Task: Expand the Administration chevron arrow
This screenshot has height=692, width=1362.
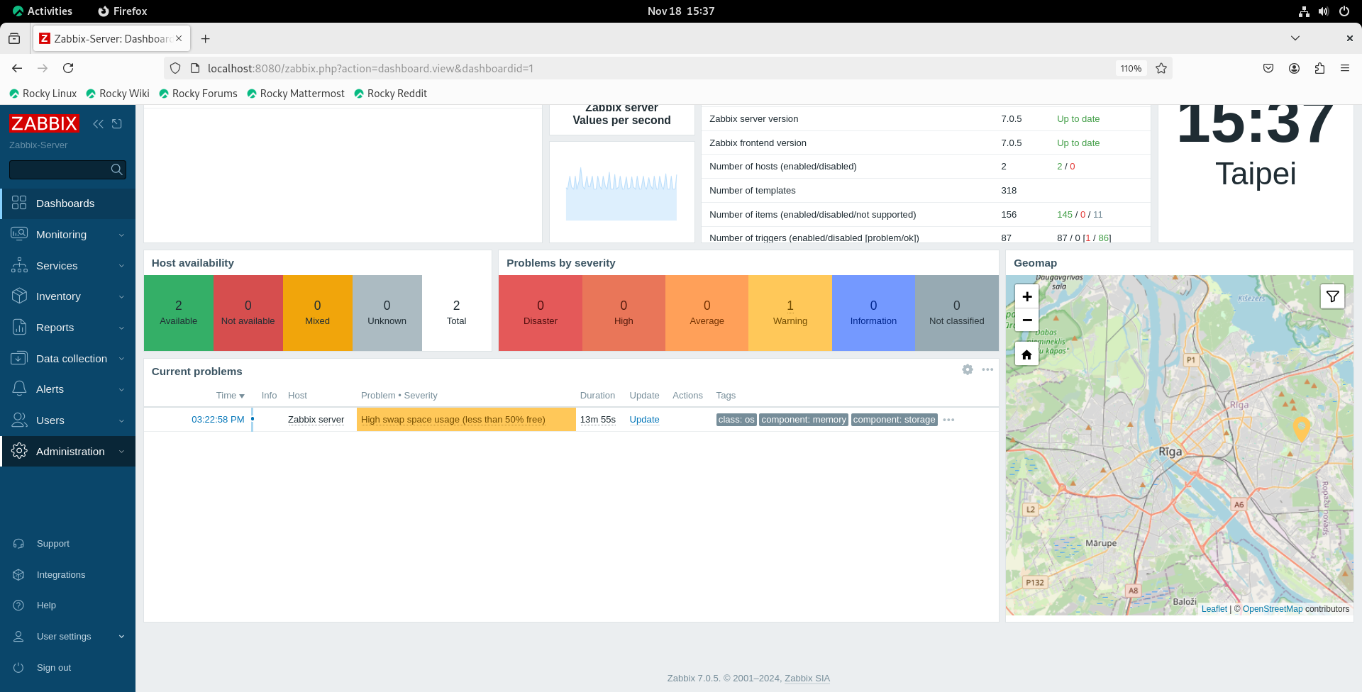Action: [x=121, y=452]
